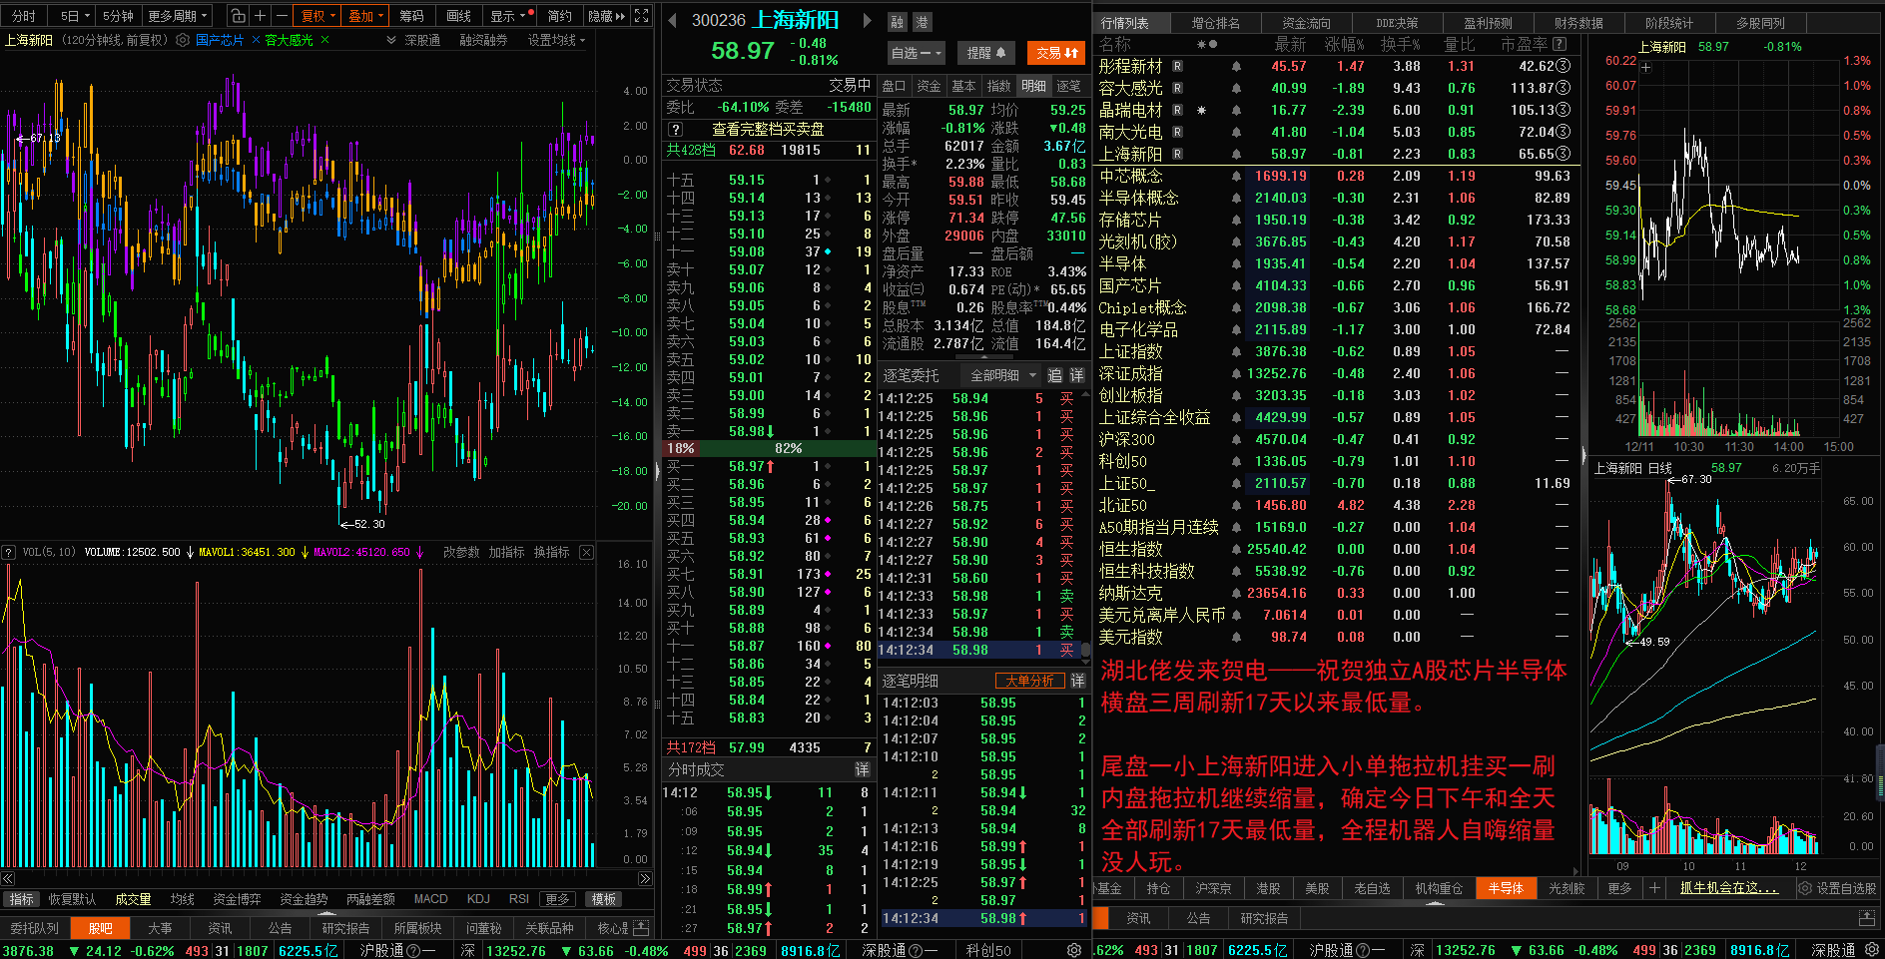The width and height of the screenshot is (1885, 959).
Task: Open the 显示 display dropdown
Action: pyautogui.click(x=509, y=16)
